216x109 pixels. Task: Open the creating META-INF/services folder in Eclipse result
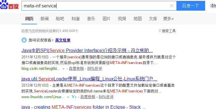coord(83,107)
